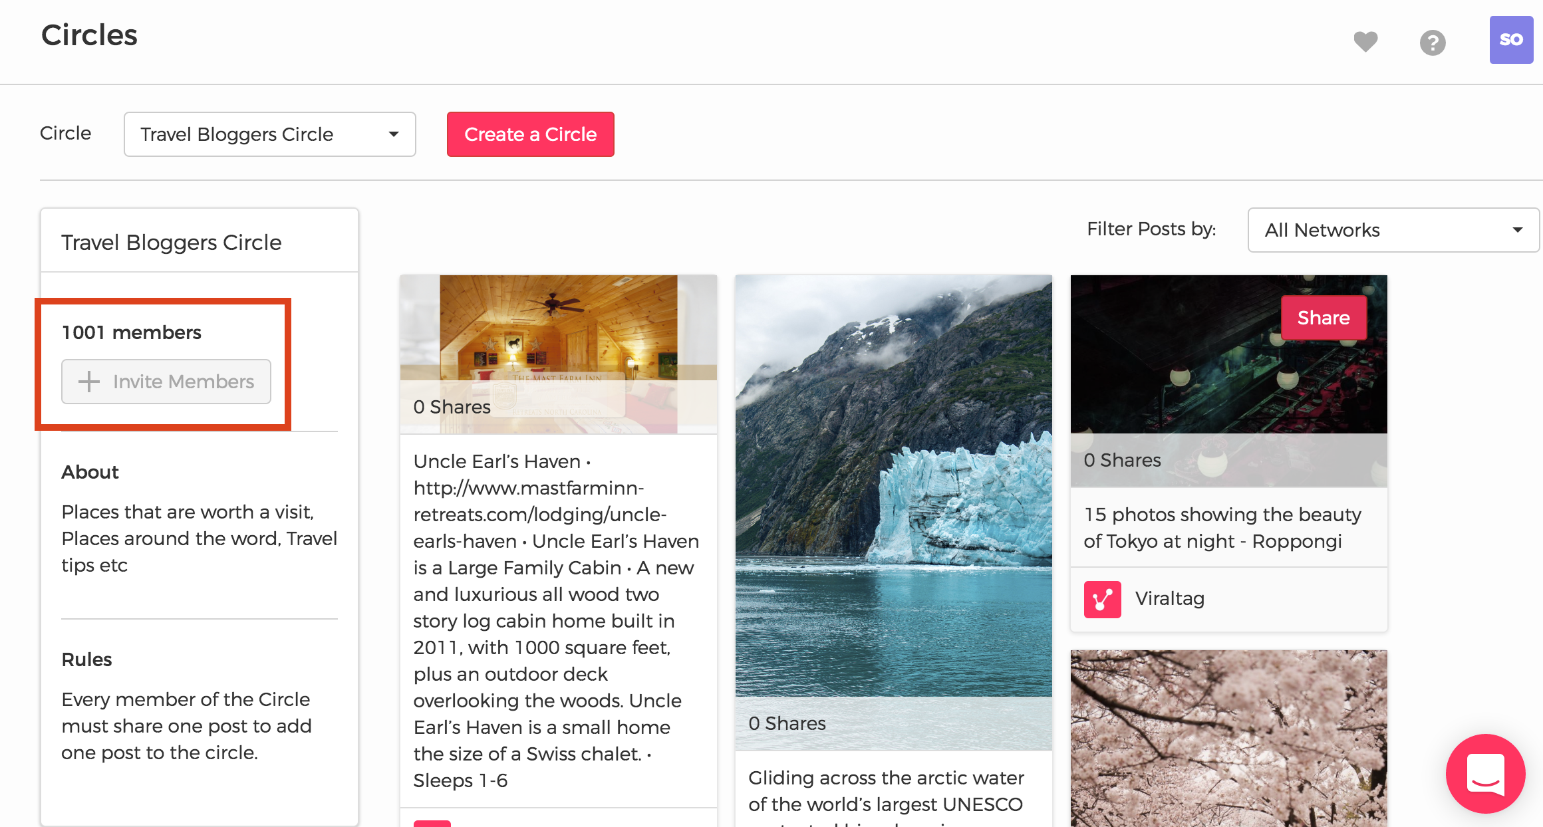Open the All Networks filter dropdown
The width and height of the screenshot is (1543, 827).
click(1393, 230)
